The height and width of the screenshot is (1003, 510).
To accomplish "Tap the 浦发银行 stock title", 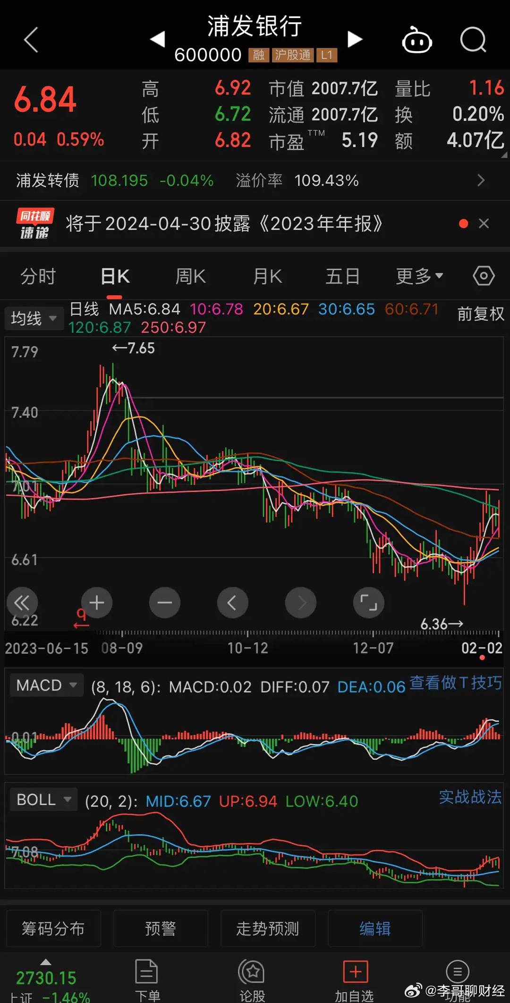I will [x=255, y=26].
